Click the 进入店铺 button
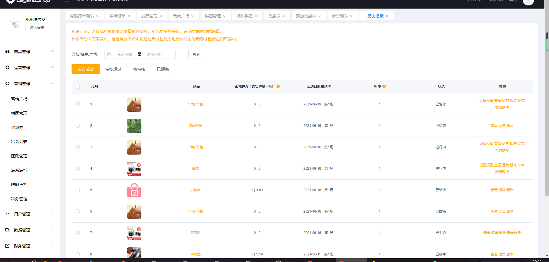 tap(37, 27)
